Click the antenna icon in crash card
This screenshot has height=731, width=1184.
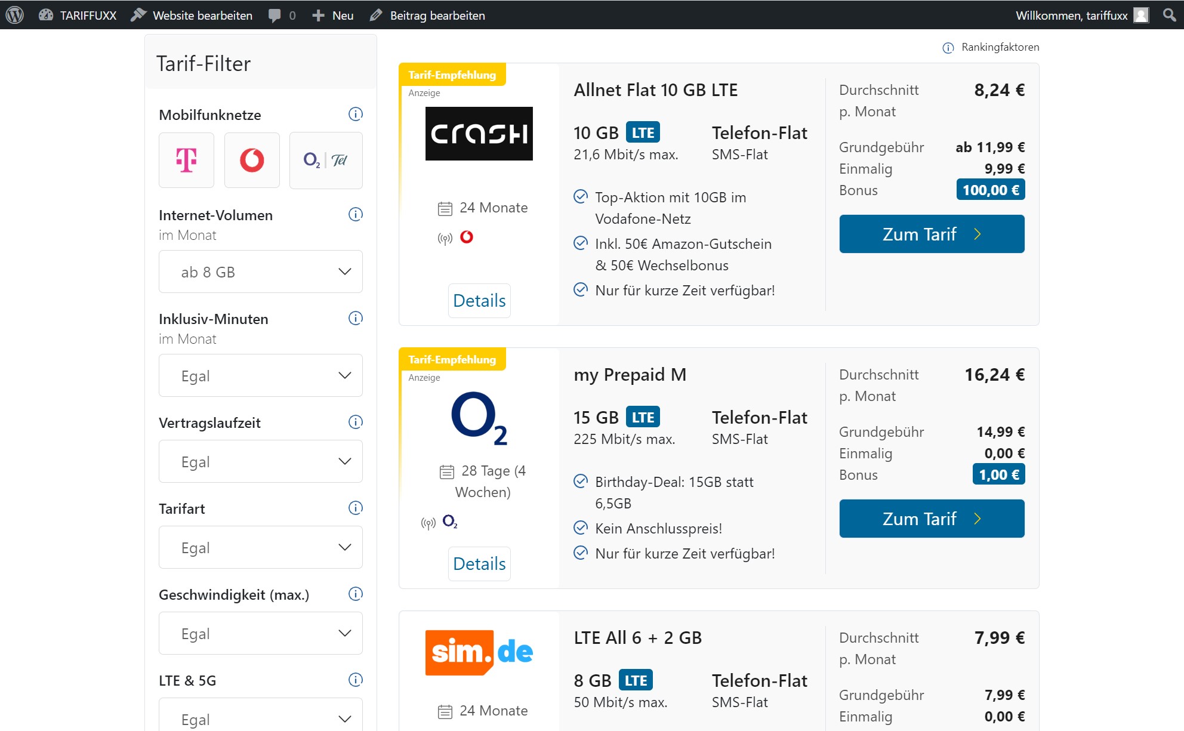coord(445,239)
